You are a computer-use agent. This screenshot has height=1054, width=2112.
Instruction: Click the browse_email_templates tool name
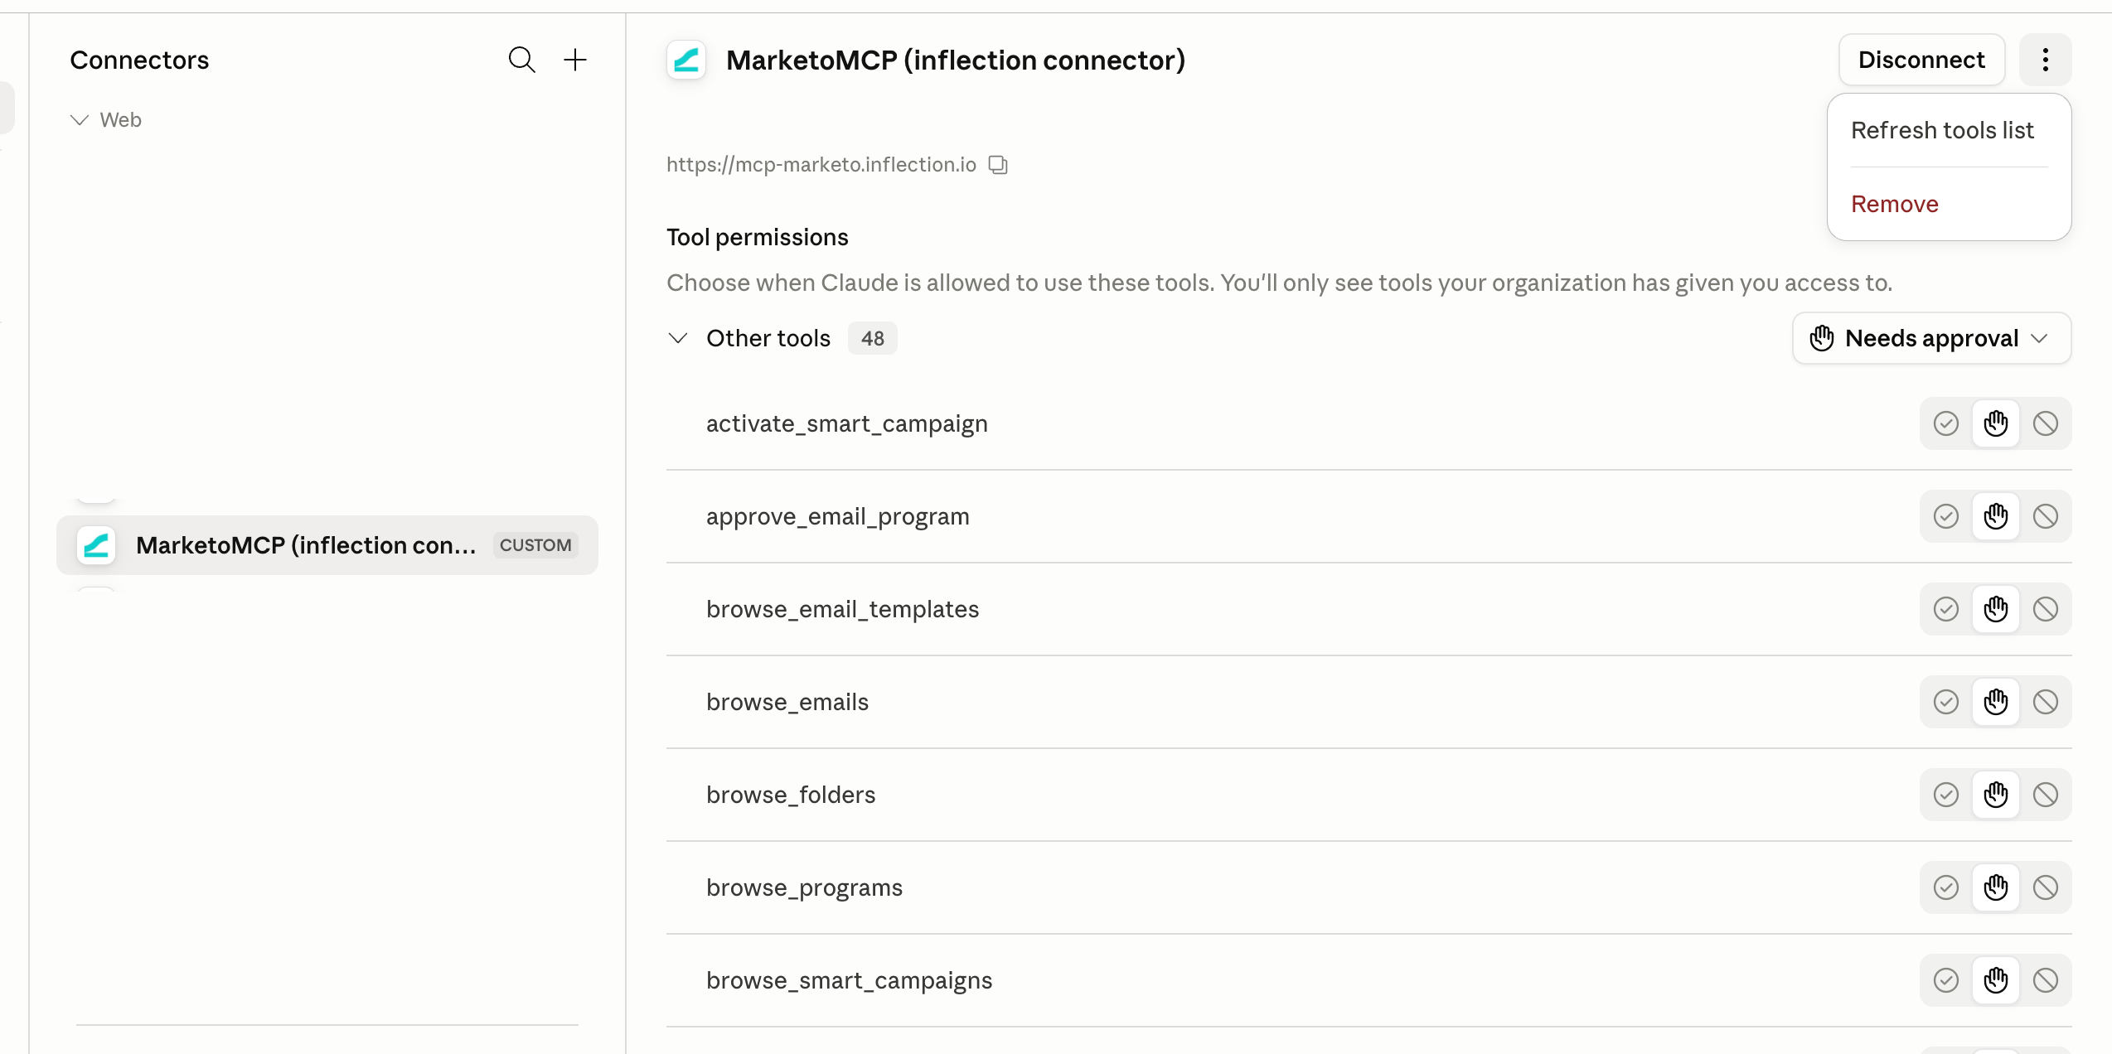(x=842, y=609)
